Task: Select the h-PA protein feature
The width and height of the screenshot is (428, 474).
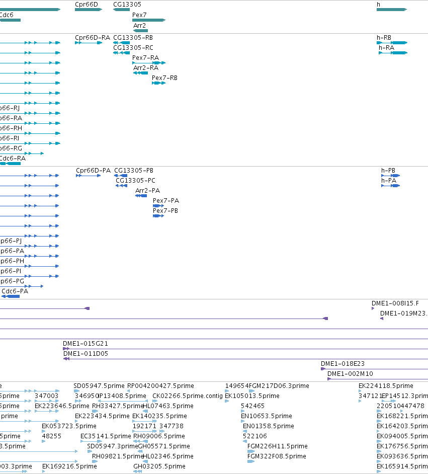Action: coord(391,186)
